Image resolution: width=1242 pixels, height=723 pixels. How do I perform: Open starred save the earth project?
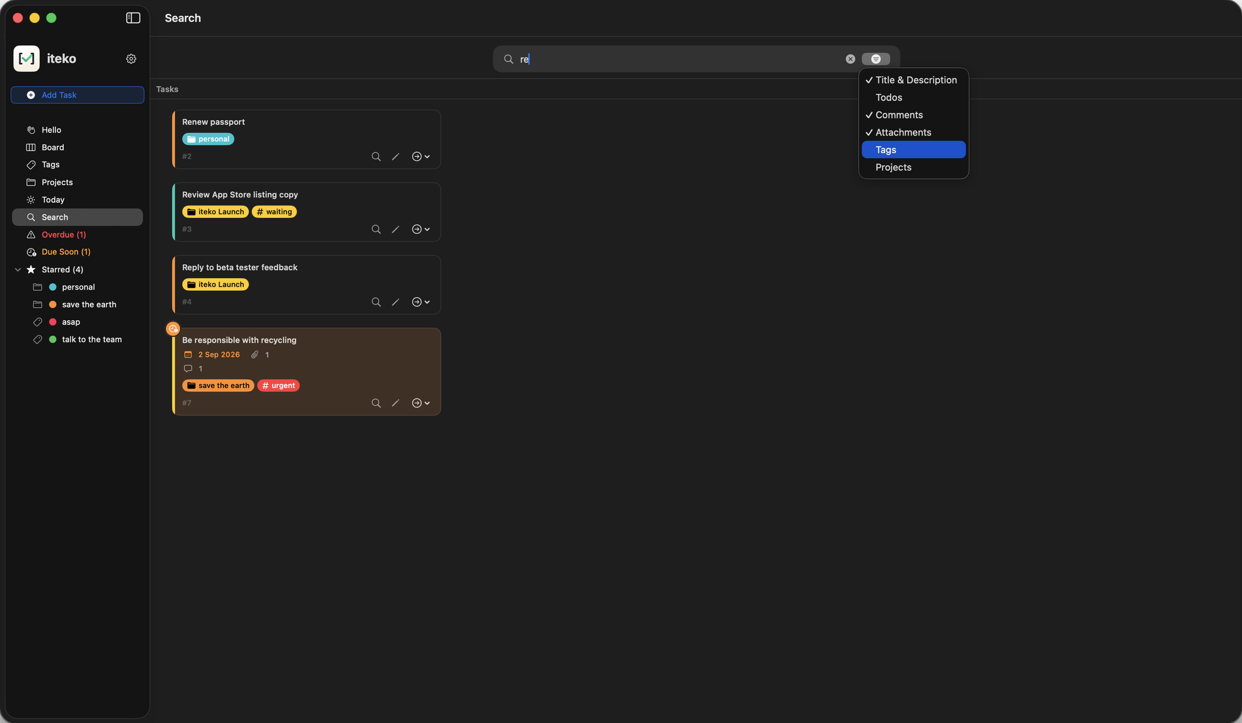(x=77, y=305)
